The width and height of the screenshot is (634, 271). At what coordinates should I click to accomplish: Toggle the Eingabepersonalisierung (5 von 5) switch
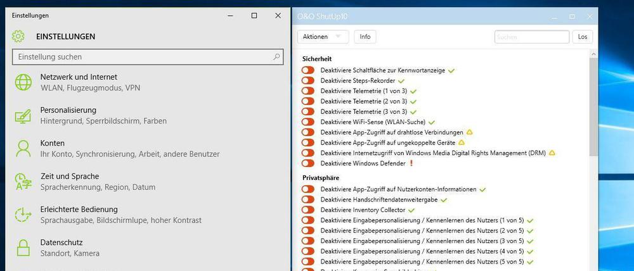tap(307, 262)
